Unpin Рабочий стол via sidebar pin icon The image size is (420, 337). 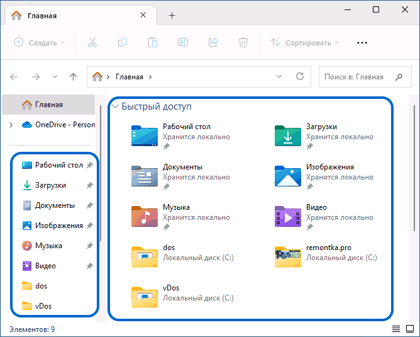tap(90, 165)
